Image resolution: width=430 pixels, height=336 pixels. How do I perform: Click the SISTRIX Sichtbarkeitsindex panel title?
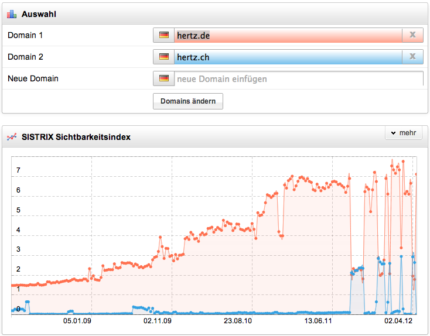(76, 137)
